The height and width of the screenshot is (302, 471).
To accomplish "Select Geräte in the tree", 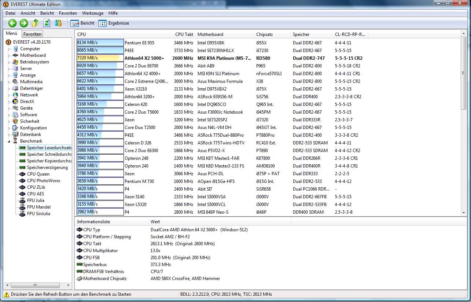I will click(x=26, y=108).
